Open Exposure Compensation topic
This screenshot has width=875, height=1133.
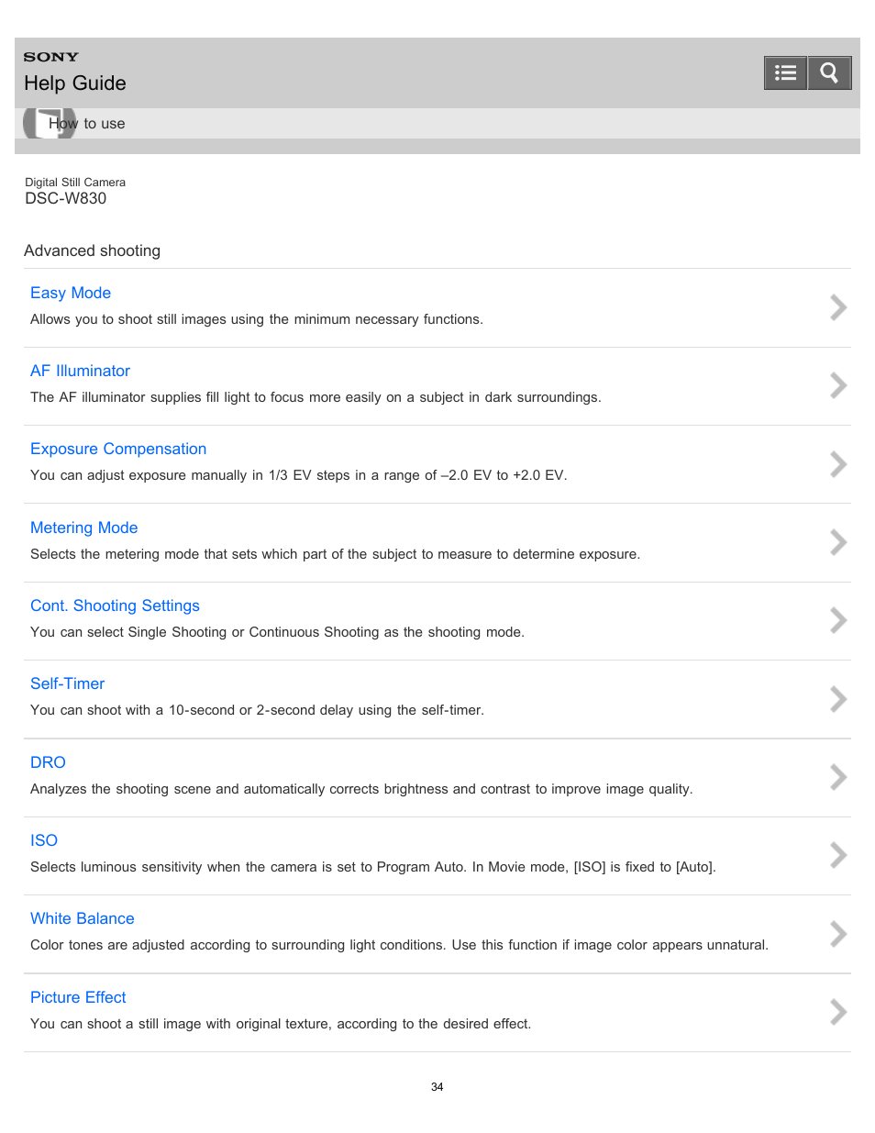(118, 449)
